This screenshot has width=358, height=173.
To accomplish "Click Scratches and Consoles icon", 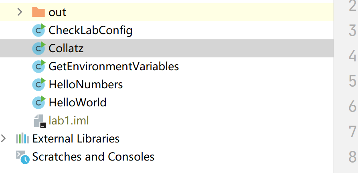I will point(22,157).
